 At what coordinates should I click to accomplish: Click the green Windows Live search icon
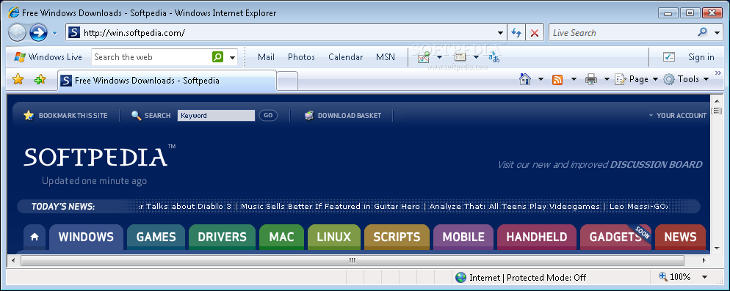[217, 57]
